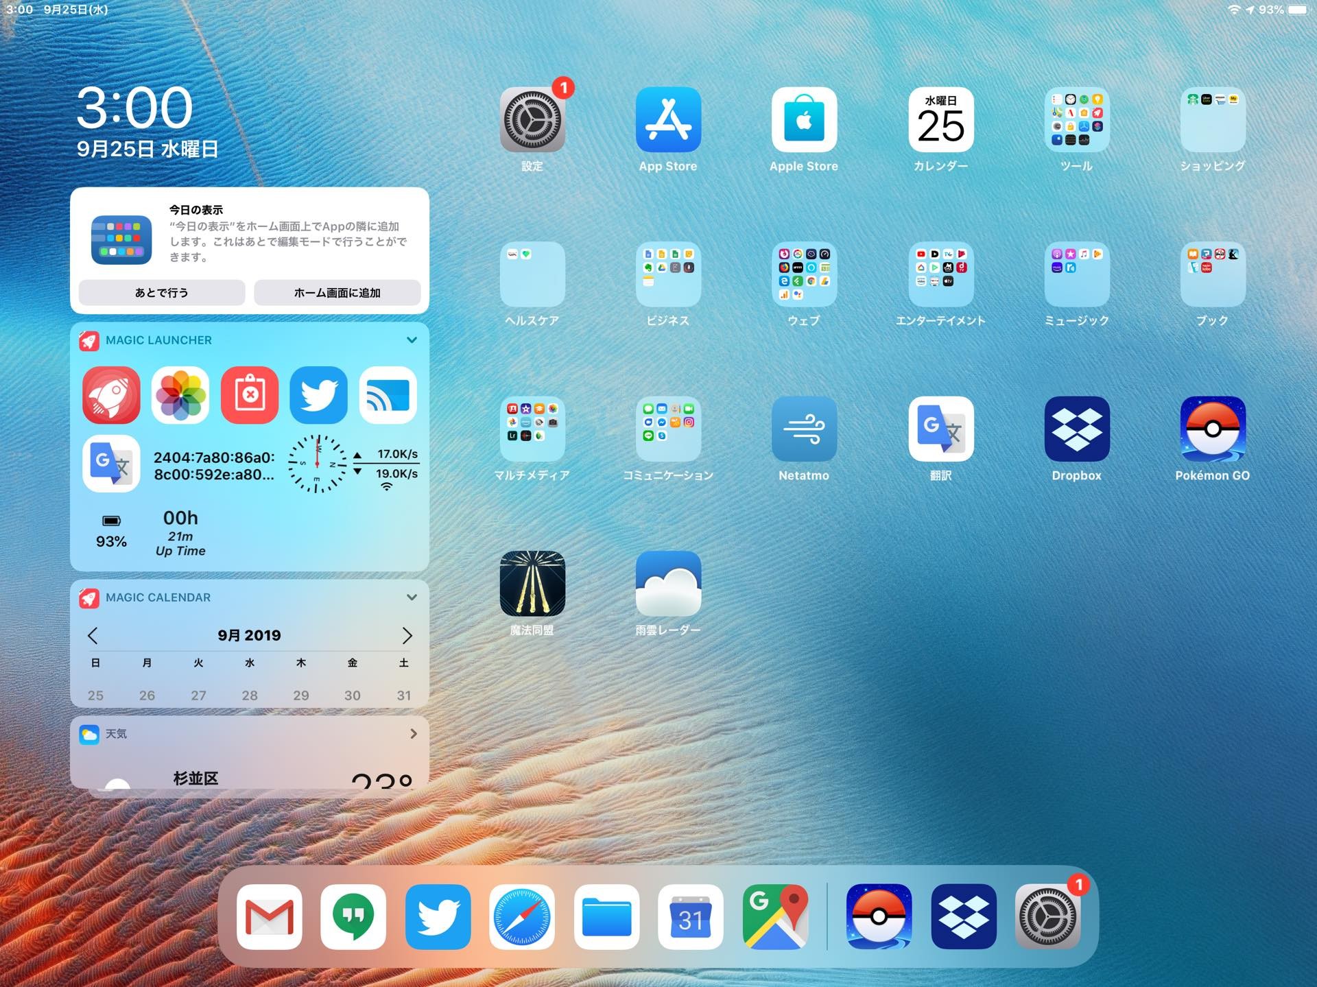Open Google Calendar in the dock
Viewport: 1317px width, 987px height.
click(x=691, y=917)
